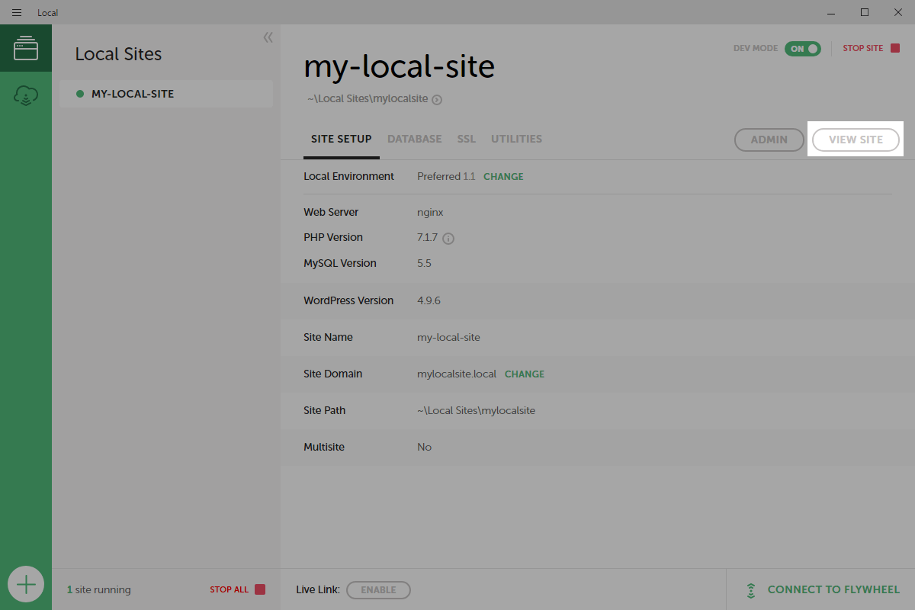
Task: Click the Site Name my-local-site value
Action: [448, 337]
